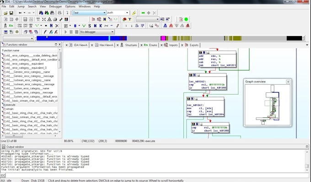Open the No debugger selection dropdown
This screenshot has width=311, height=182.
point(97,32)
